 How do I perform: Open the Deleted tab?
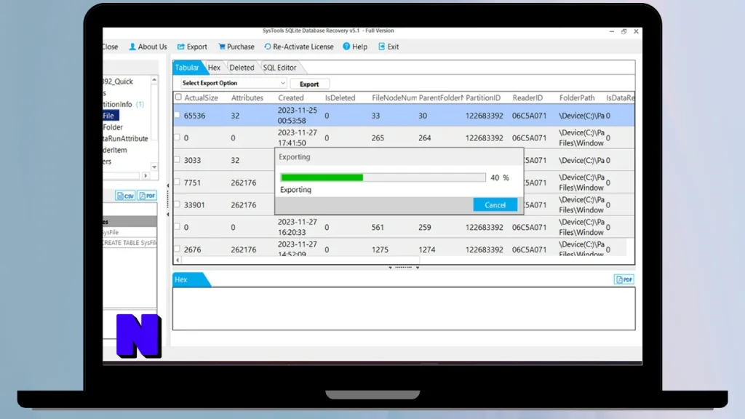point(242,68)
